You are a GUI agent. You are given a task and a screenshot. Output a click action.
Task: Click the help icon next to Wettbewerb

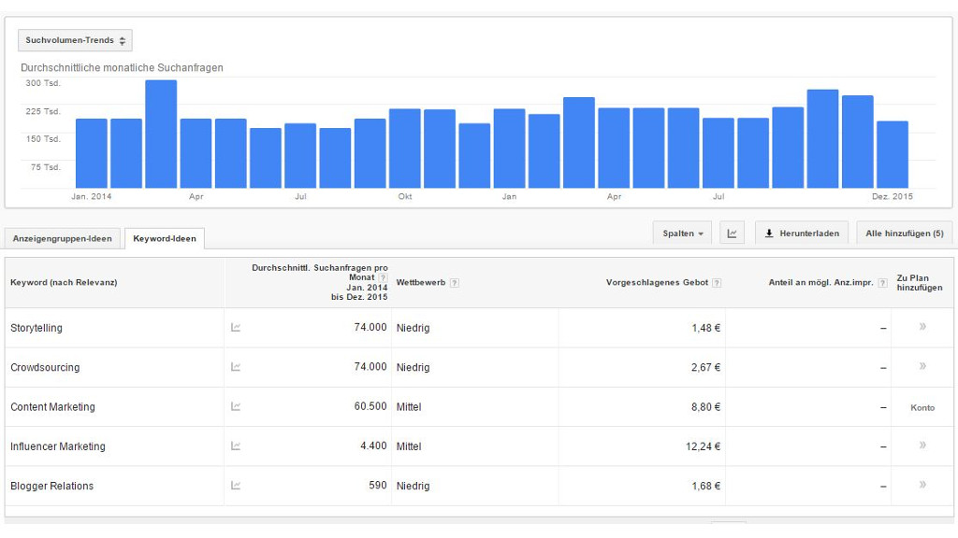[x=455, y=282]
